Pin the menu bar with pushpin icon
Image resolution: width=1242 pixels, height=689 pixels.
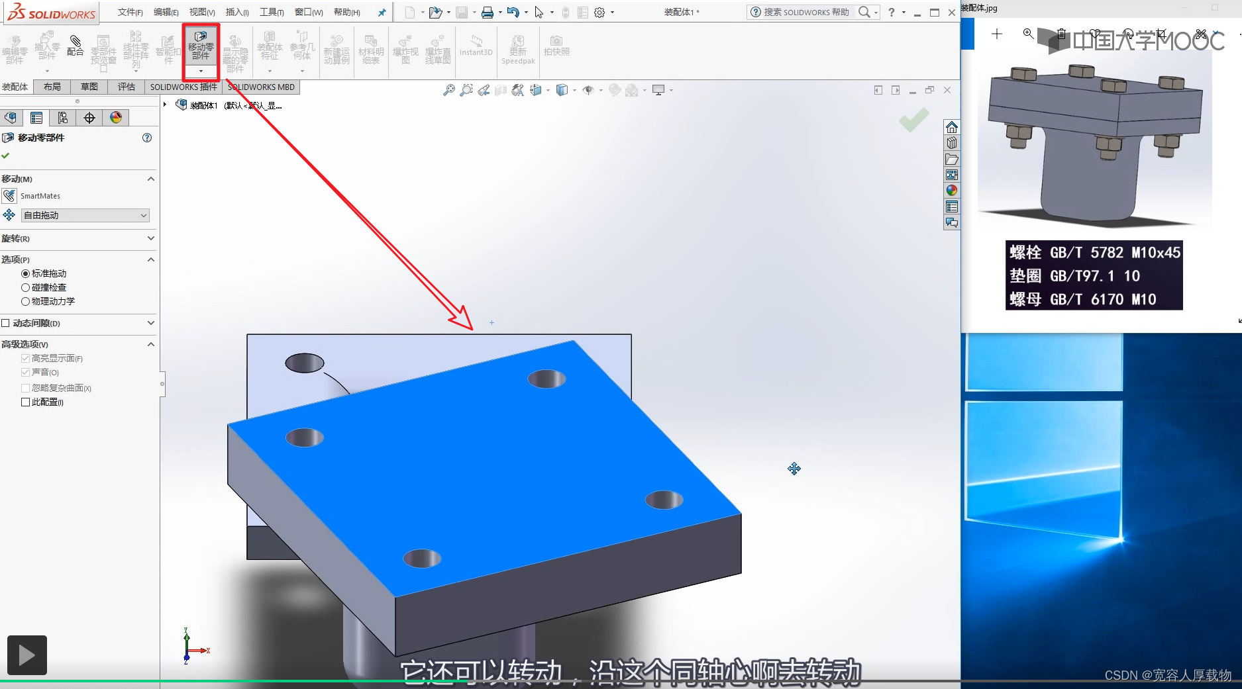pos(382,13)
